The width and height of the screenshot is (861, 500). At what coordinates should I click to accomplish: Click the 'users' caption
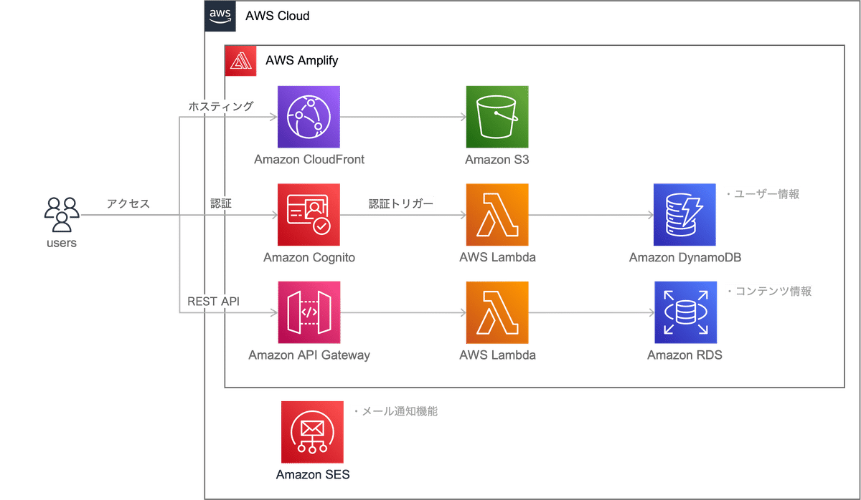tap(62, 243)
